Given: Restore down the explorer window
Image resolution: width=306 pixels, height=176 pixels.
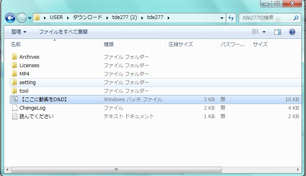Looking at the screenshot, I should pyautogui.click(x=277, y=3).
